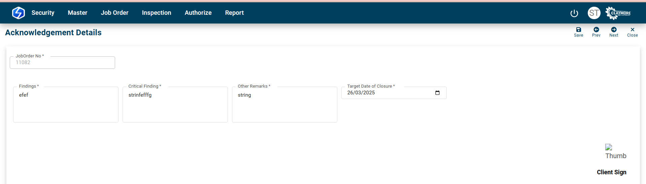Open the Inspection menu
The height and width of the screenshot is (184, 646).
pos(156,13)
